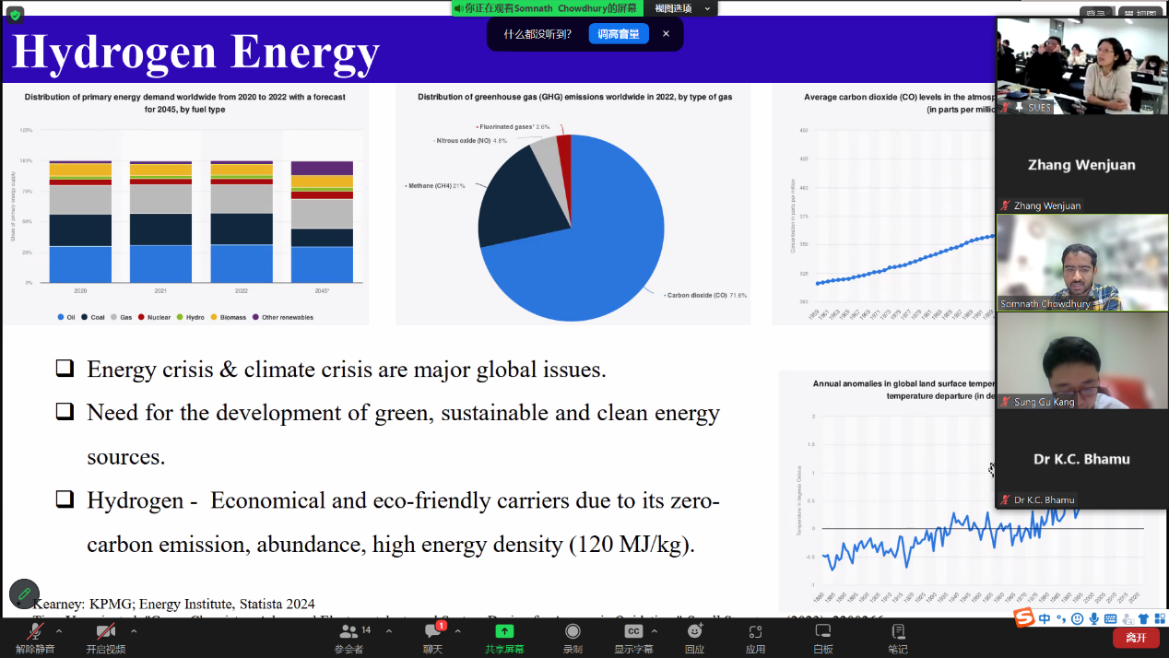Dismiss the 什么都没听到 audio prompt

pyautogui.click(x=666, y=34)
